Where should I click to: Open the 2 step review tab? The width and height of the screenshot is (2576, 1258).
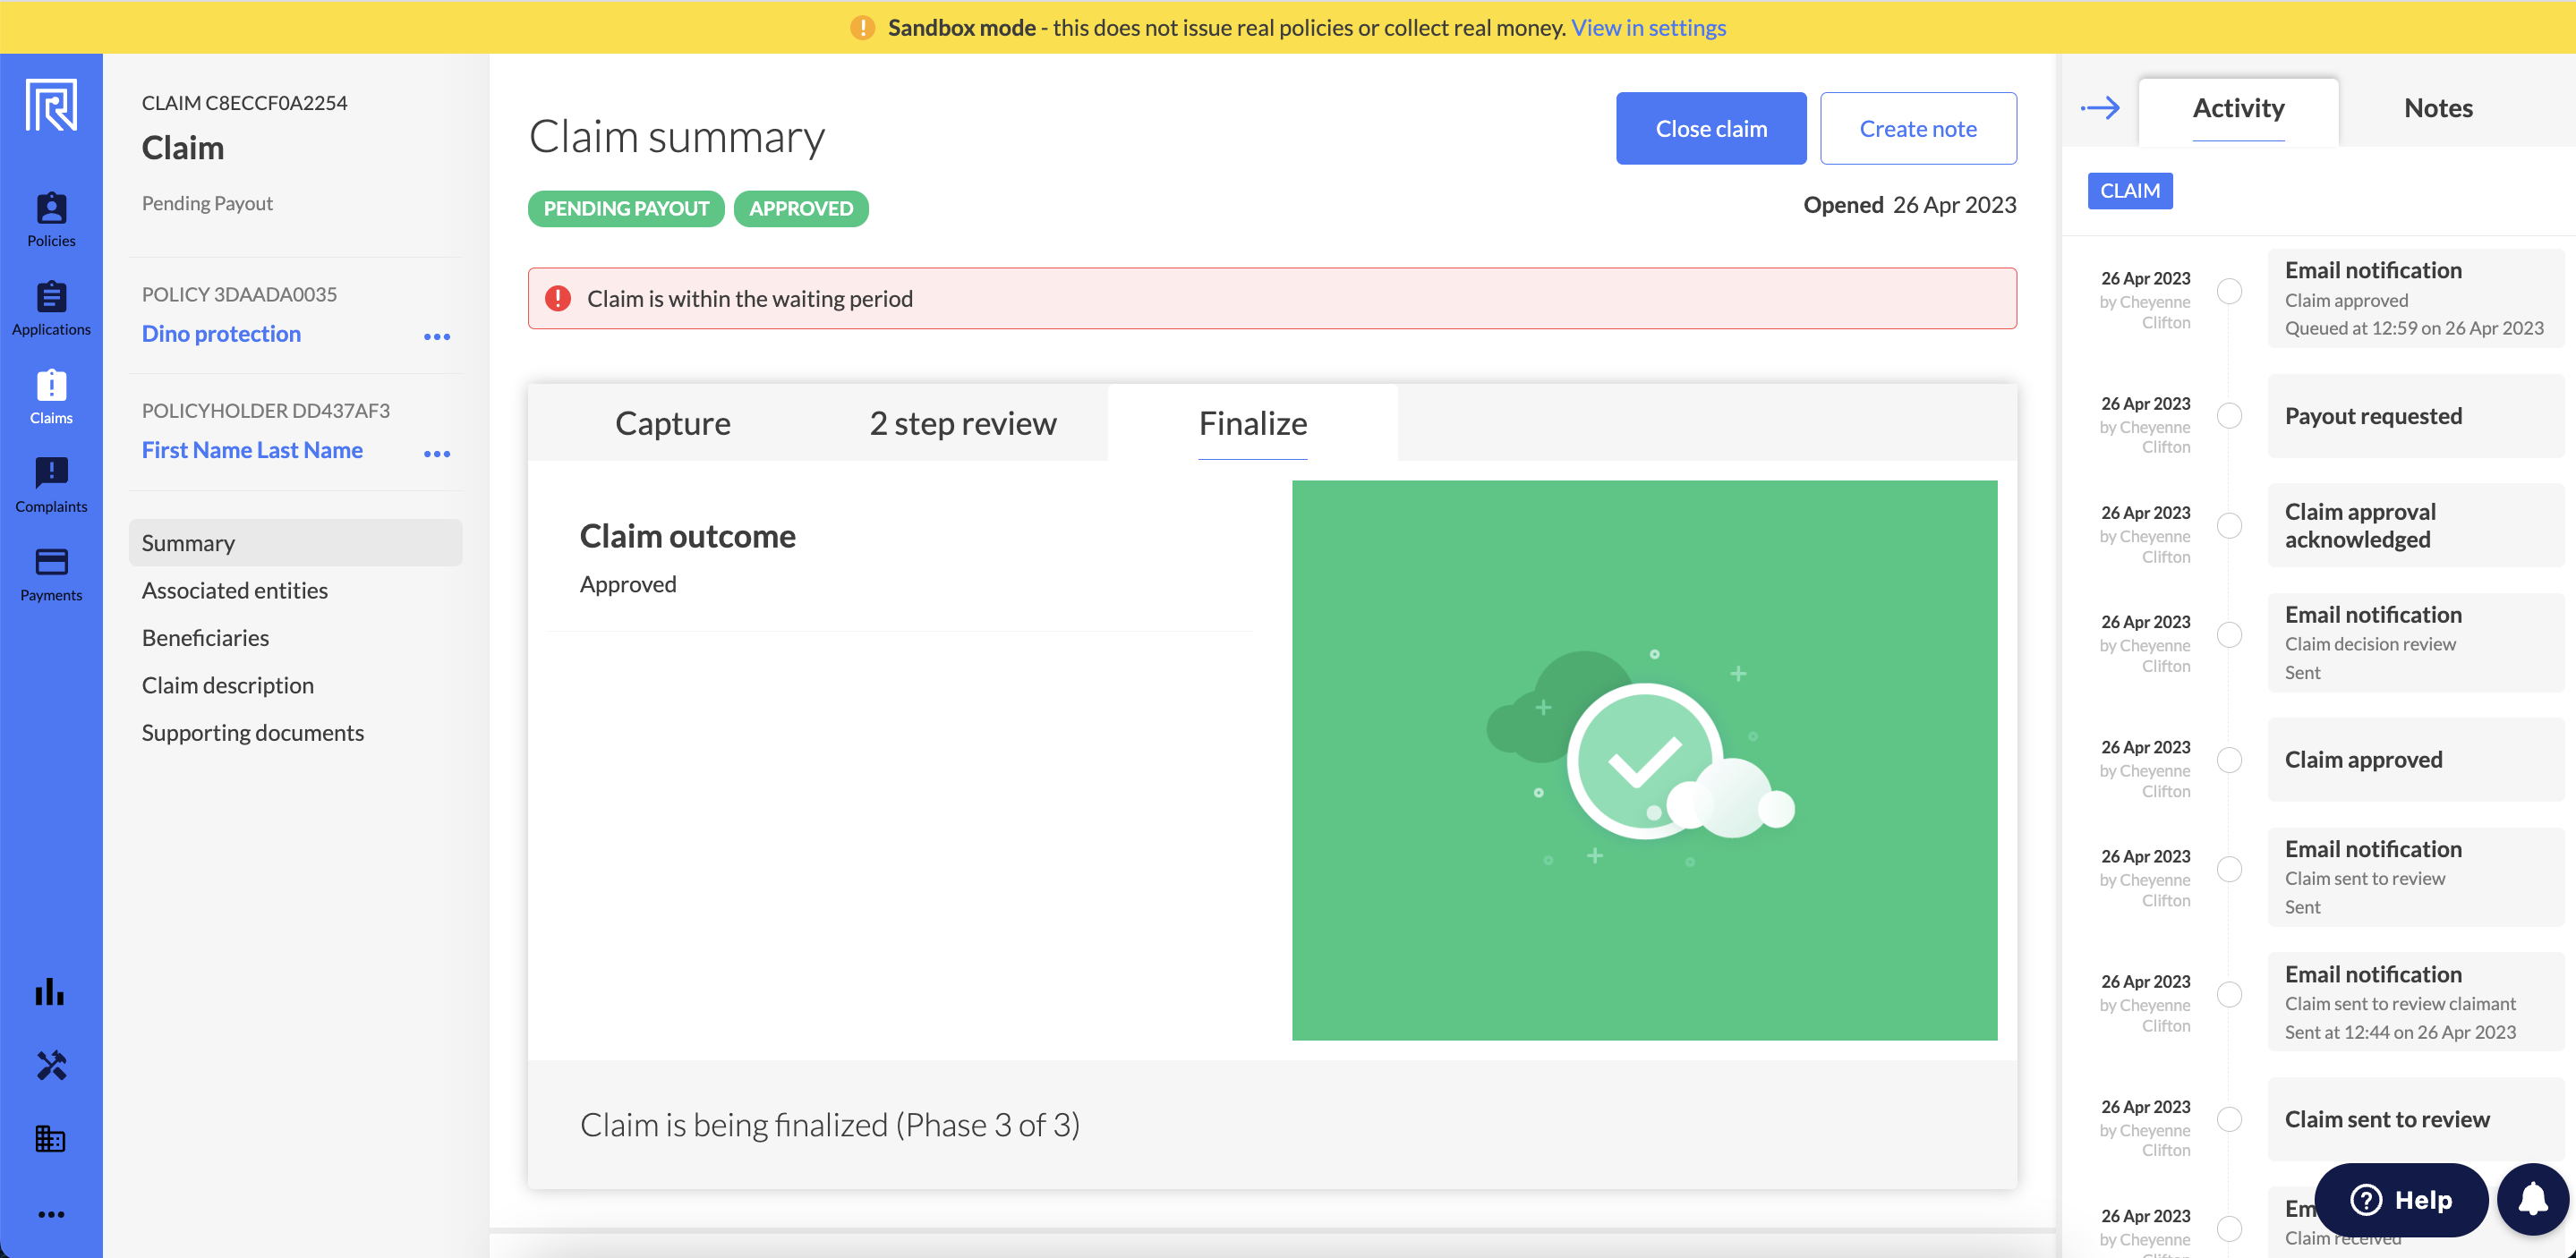(962, 423)
